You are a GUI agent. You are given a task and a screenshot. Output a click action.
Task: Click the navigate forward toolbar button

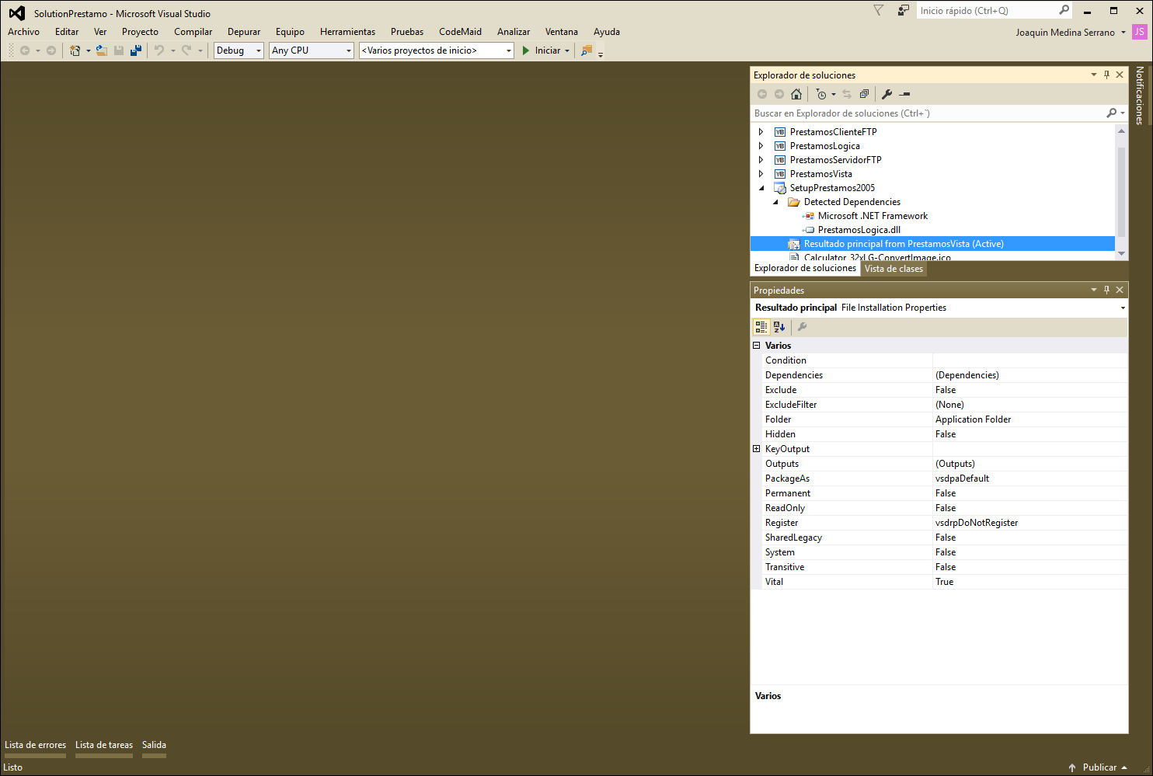point(51,50)
